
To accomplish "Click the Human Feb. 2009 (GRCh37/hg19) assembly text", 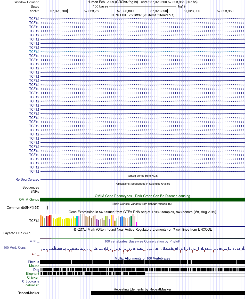I will [112, 2].
